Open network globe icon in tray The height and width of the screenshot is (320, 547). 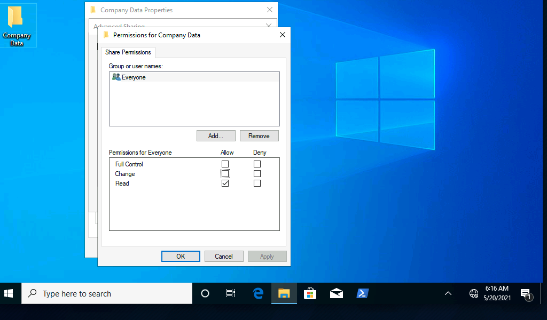[473, 293]
